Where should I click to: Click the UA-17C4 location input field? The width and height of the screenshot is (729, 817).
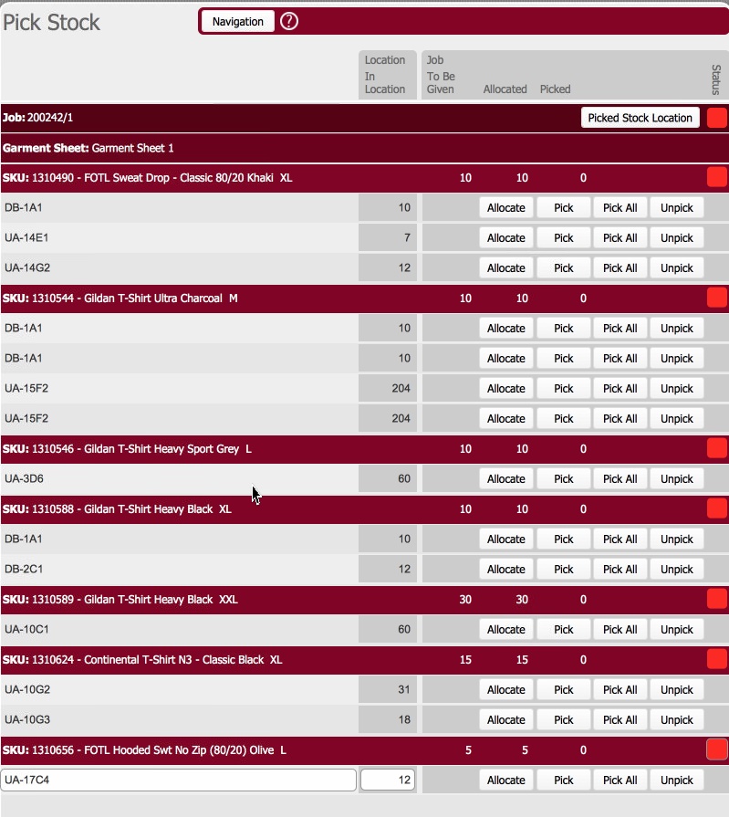coord(179,780)
